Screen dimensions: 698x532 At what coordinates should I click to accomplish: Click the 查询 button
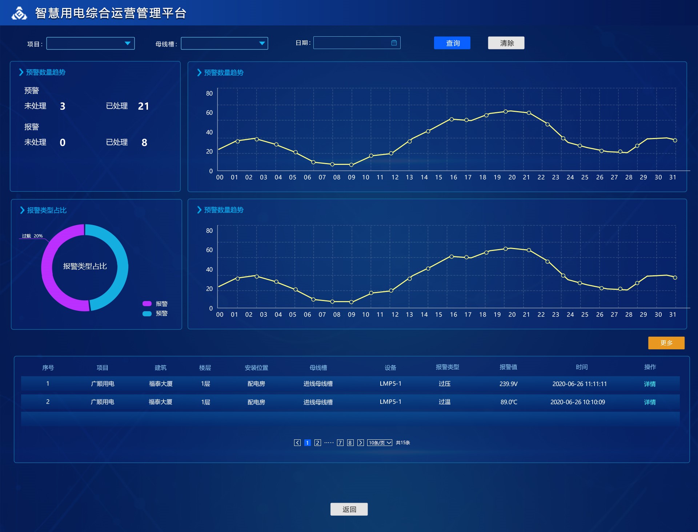click(452, 43)
